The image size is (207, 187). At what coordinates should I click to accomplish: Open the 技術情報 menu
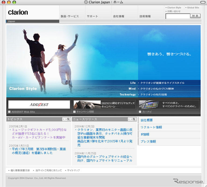[145, 16]
